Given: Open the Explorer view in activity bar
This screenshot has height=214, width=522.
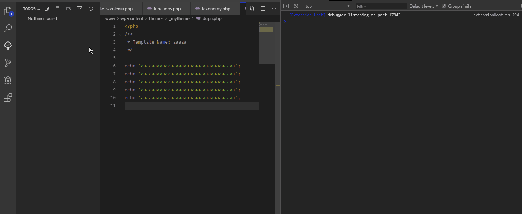Looking at the screenshot, I should click(x=8, y=11).
